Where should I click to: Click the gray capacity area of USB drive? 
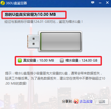click(x=61, y=42)
